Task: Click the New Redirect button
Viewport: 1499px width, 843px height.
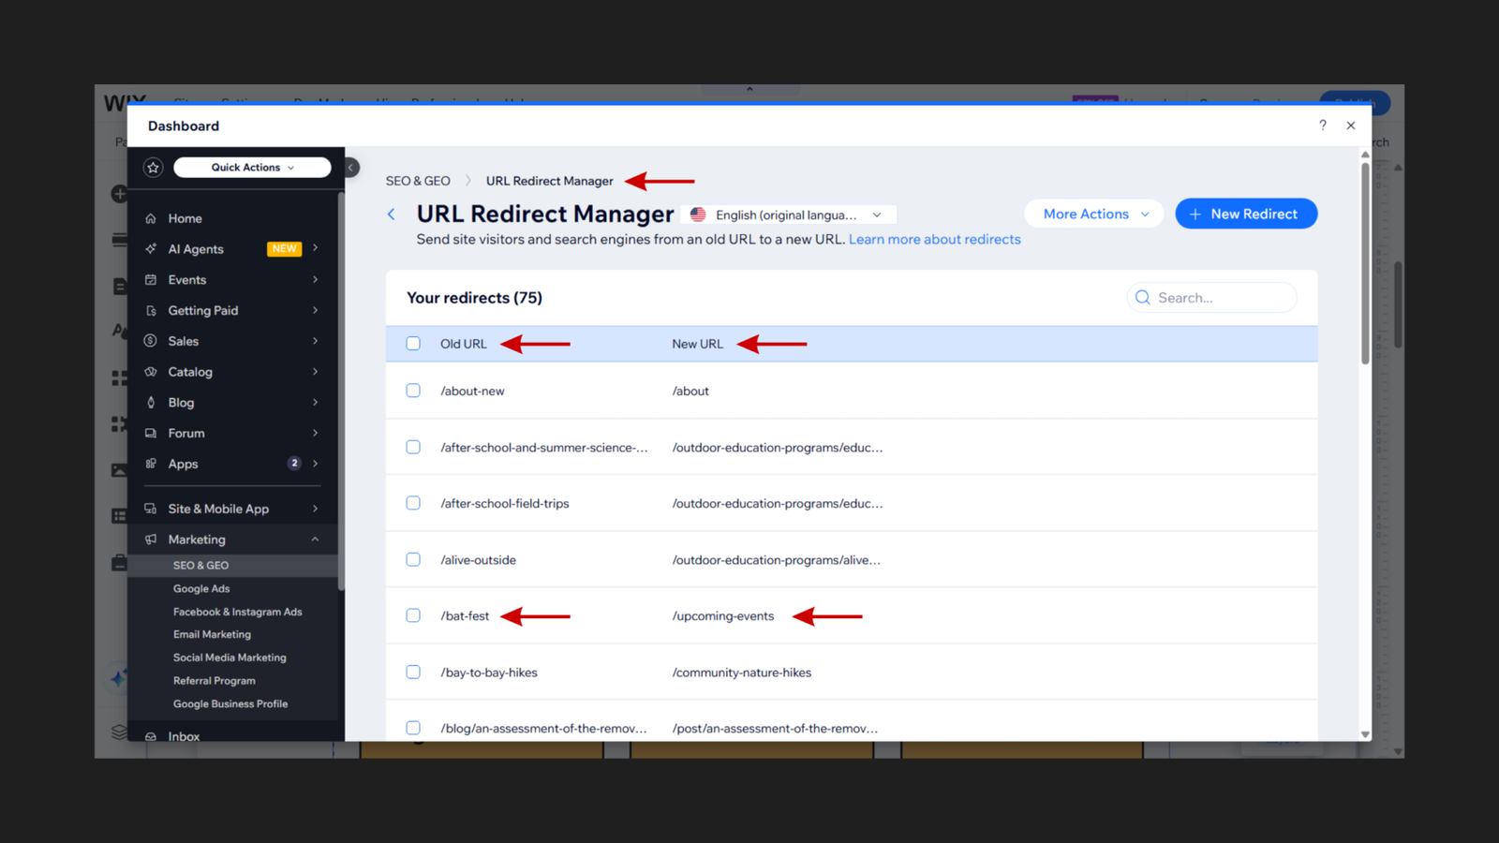Action: point(1246,214)
